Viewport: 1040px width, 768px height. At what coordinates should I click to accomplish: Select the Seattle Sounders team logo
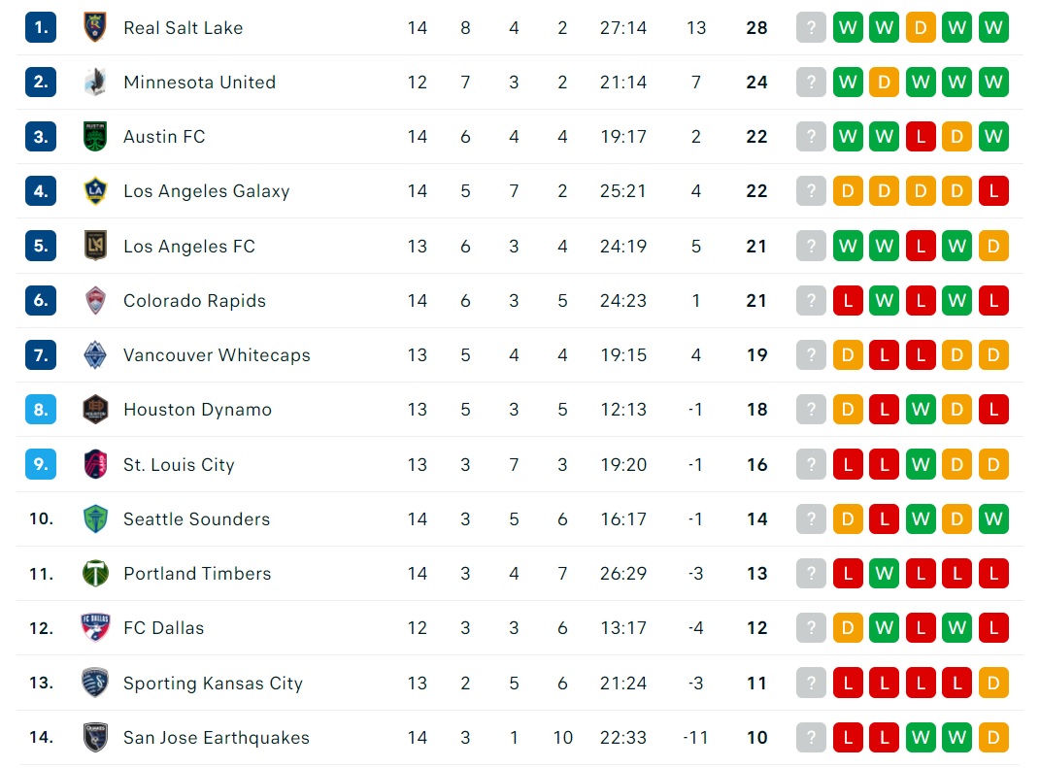point(95,518)
